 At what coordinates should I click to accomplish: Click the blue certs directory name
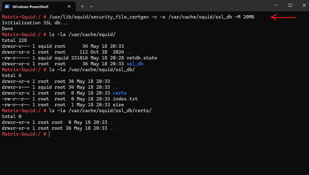tap(120, 93)
